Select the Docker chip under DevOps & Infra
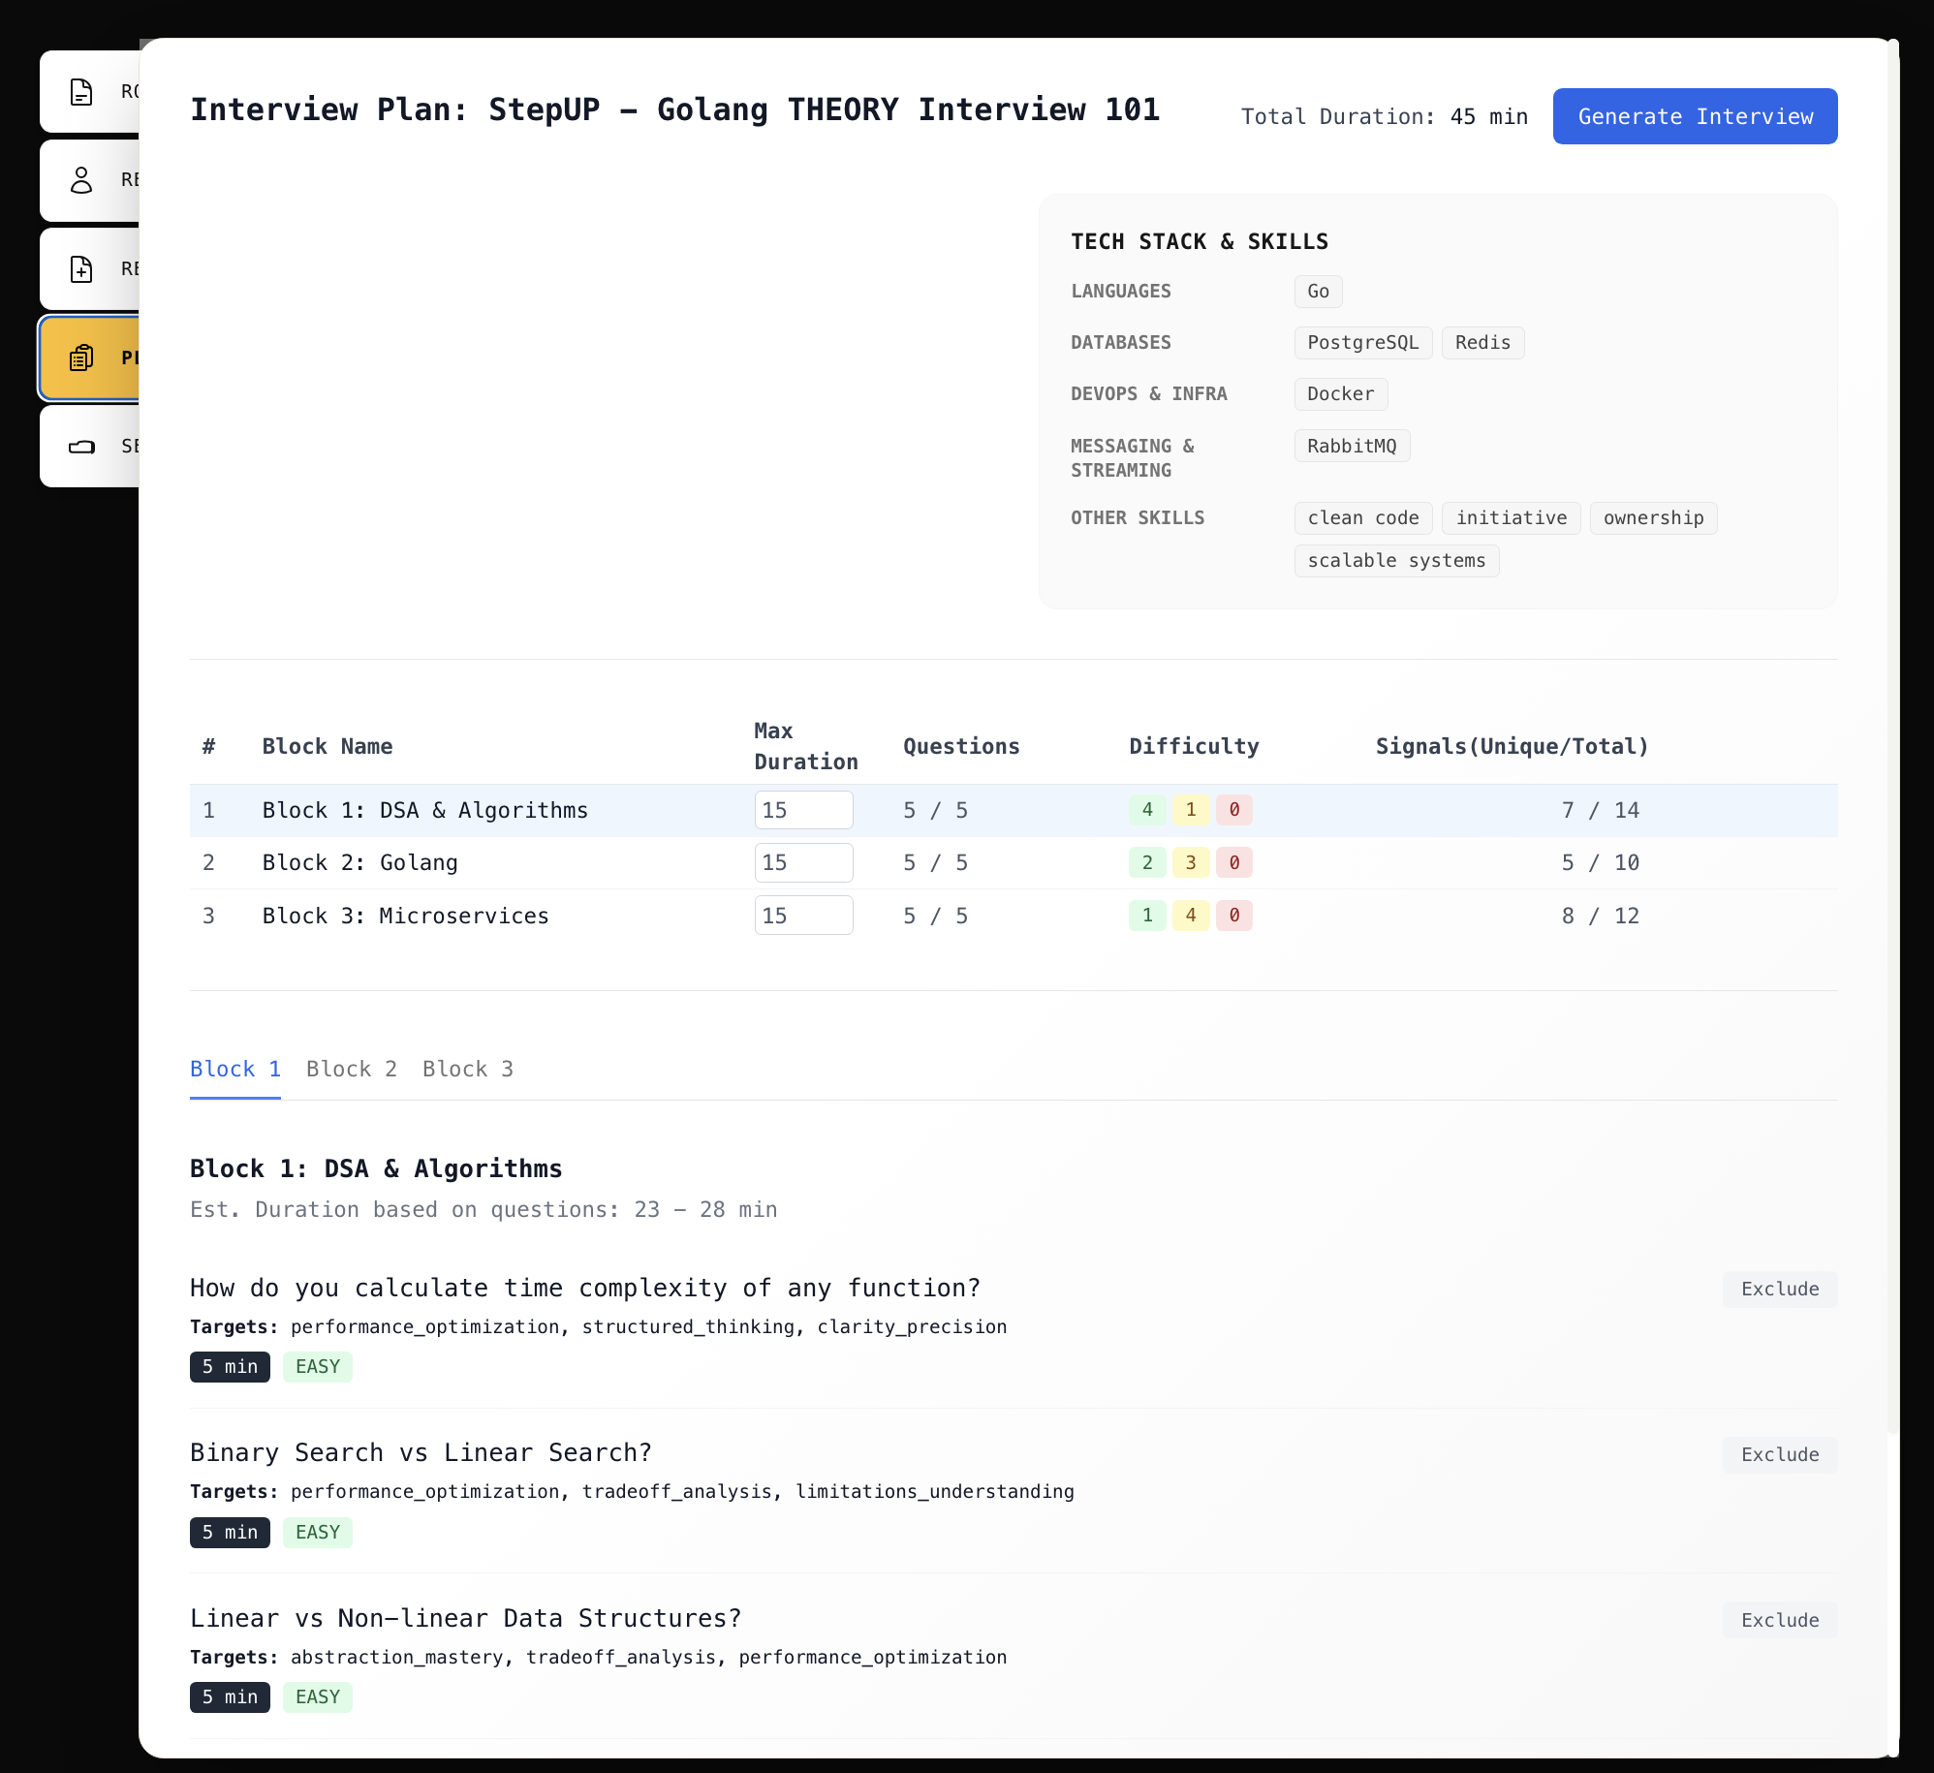 (1340, 393)
